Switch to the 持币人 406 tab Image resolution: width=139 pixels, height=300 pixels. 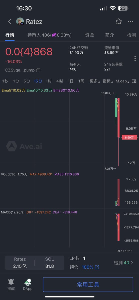point(50,35)
